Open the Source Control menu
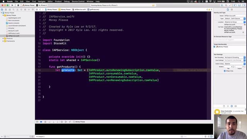The height and width of the screenshot is (139, 247). pyautogui.click(x=78, y=2)
